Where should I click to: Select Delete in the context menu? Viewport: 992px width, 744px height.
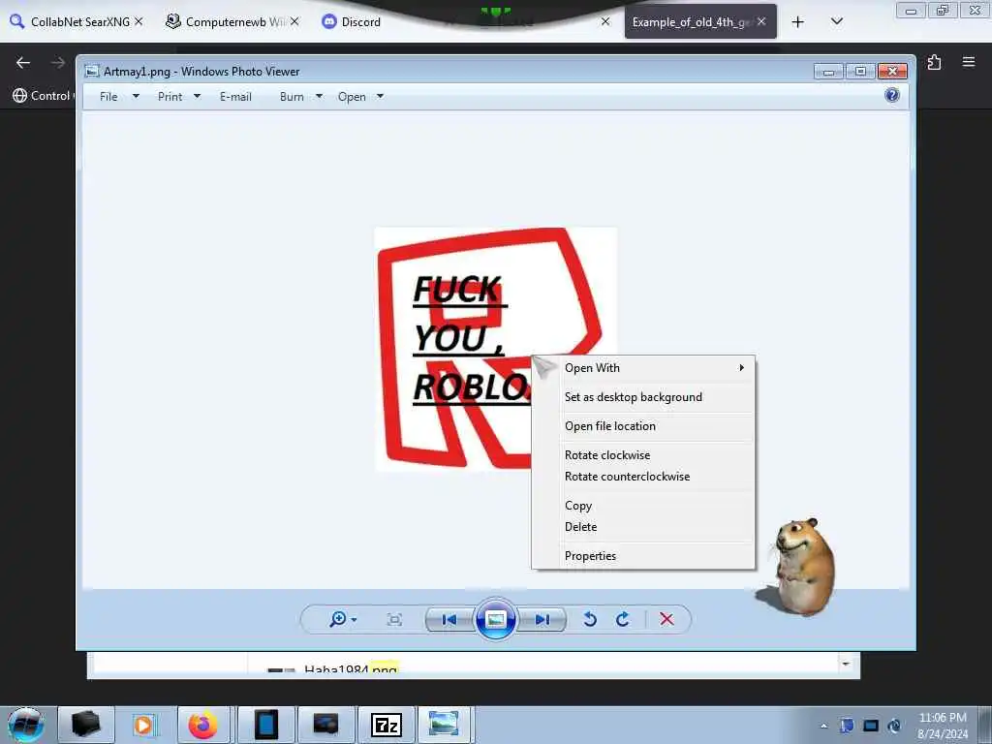(643, 526)
